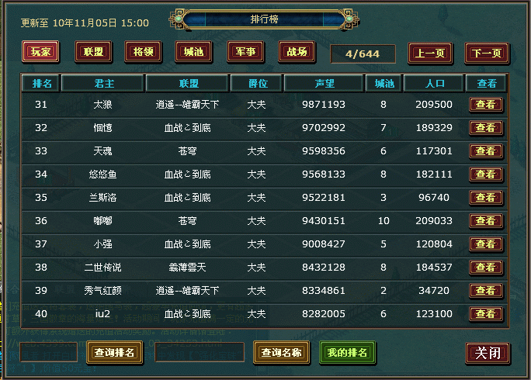Focus the name search input field

coord(200,352)
